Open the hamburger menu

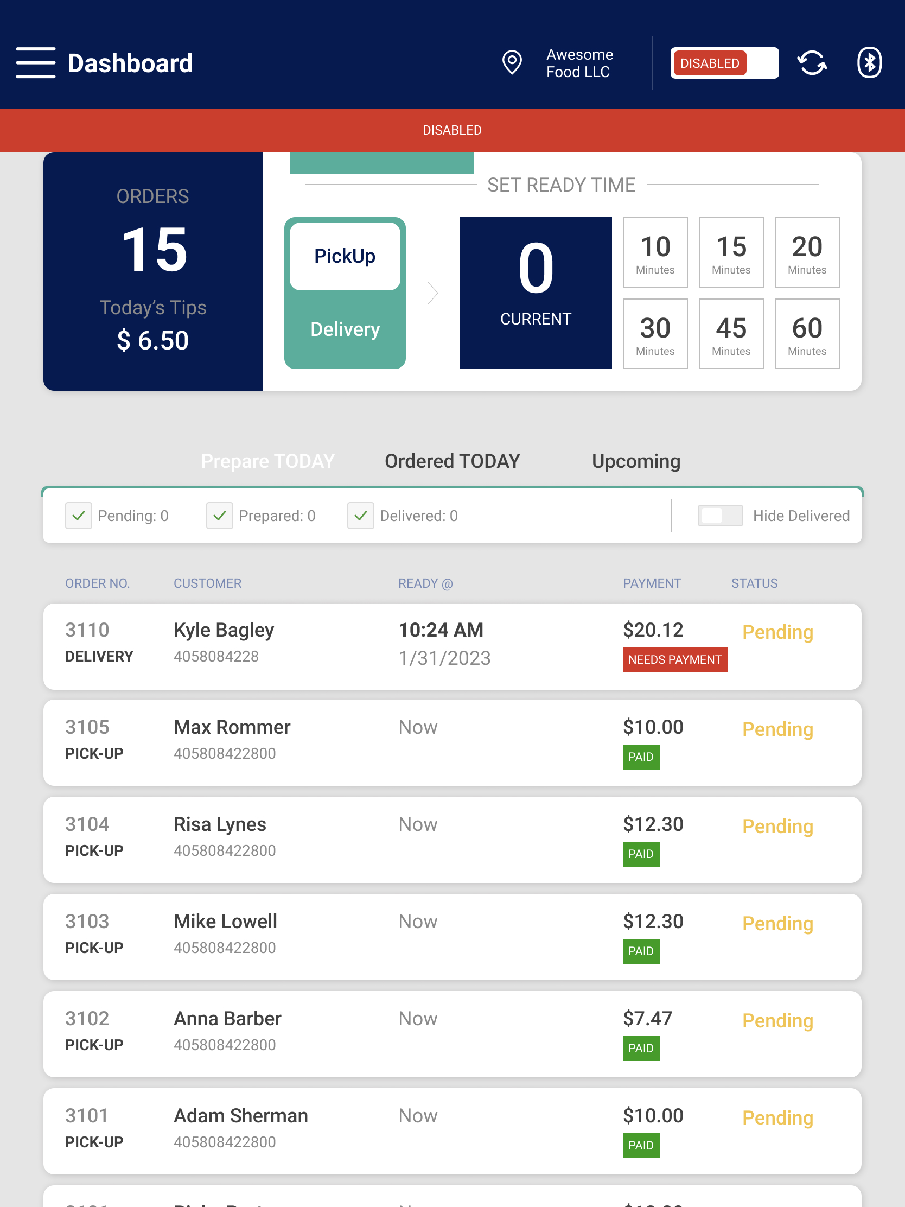coord(35,63)
